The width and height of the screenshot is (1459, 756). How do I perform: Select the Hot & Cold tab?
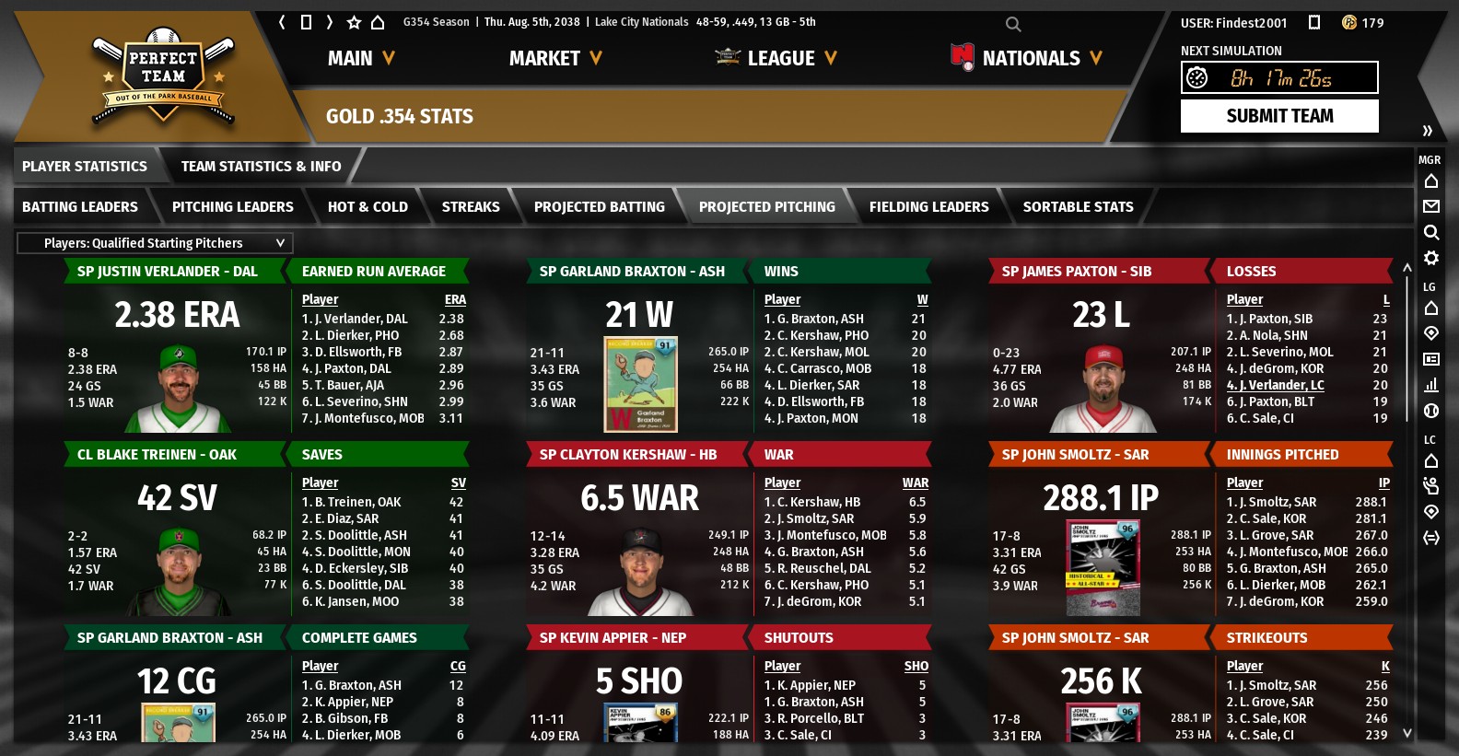(x=368, y=207)
